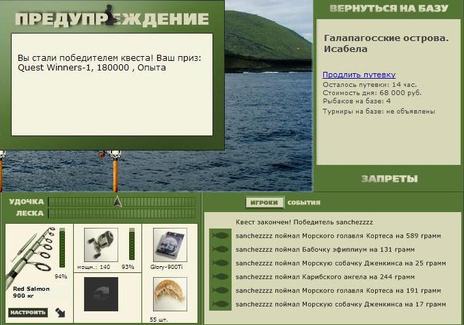Click the diagonal arrow icon beside Настроить

pos(60,313)
